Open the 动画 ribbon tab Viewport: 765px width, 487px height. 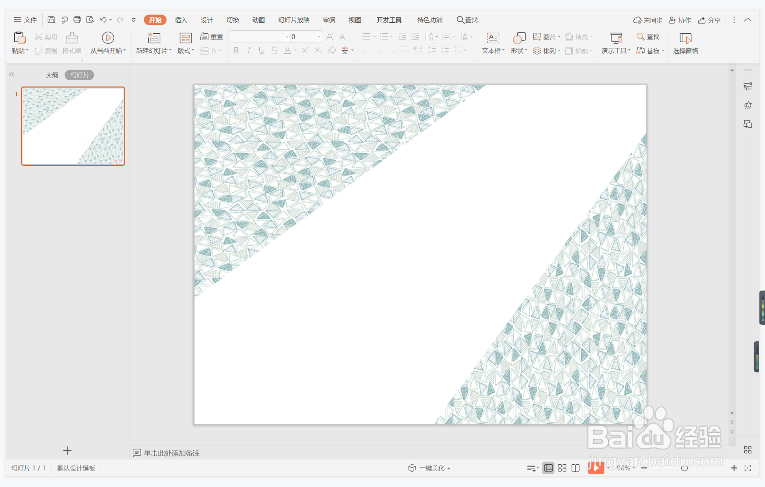(x=258, y=20)
